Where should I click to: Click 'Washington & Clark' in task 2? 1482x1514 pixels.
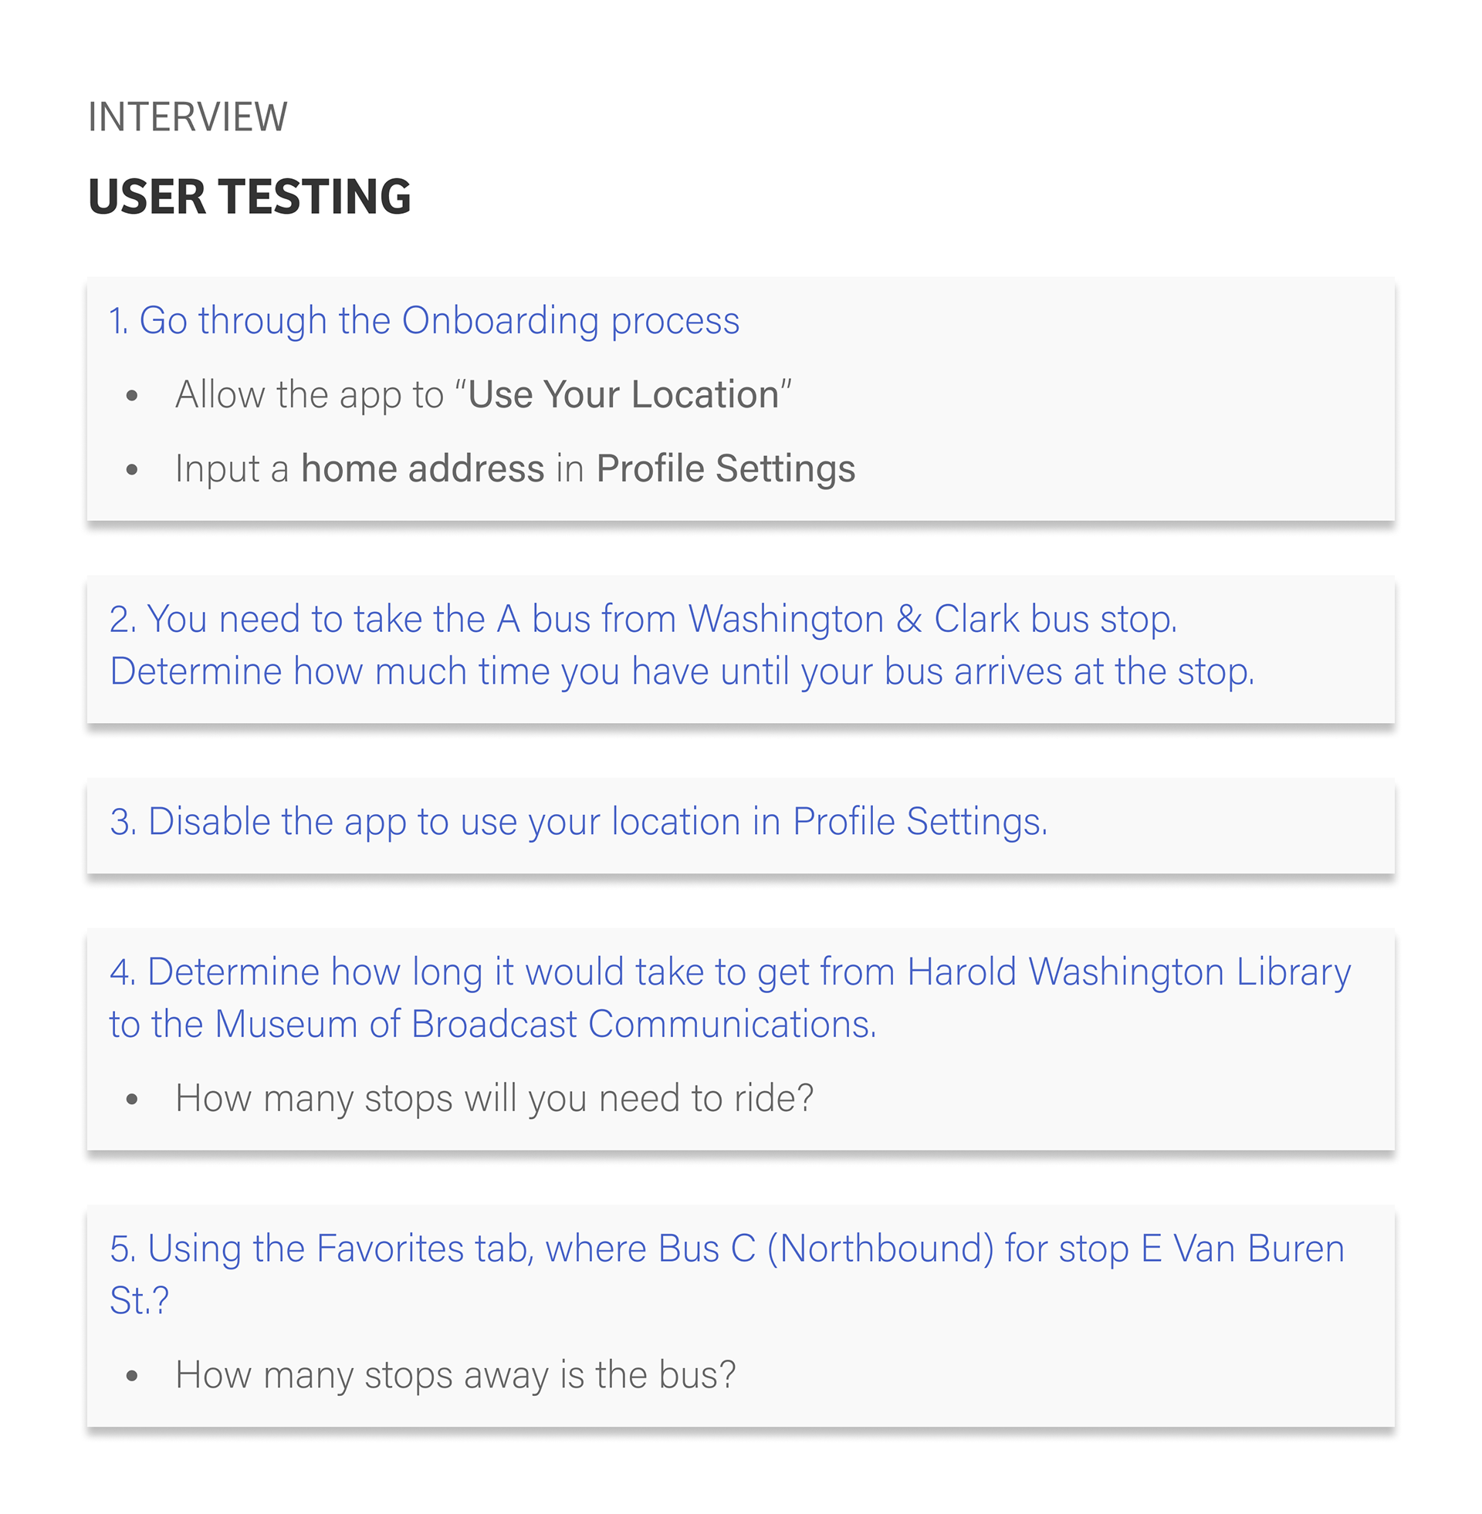[x=853, y=620]
